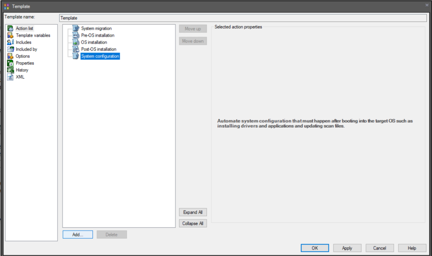The width and height of the screenshot is (432, 256).
Task: Open the Add action dialog
Action: [77, 234]
